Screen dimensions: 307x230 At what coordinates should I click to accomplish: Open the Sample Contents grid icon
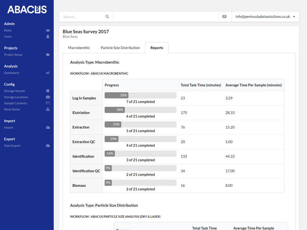coord(47,103)
